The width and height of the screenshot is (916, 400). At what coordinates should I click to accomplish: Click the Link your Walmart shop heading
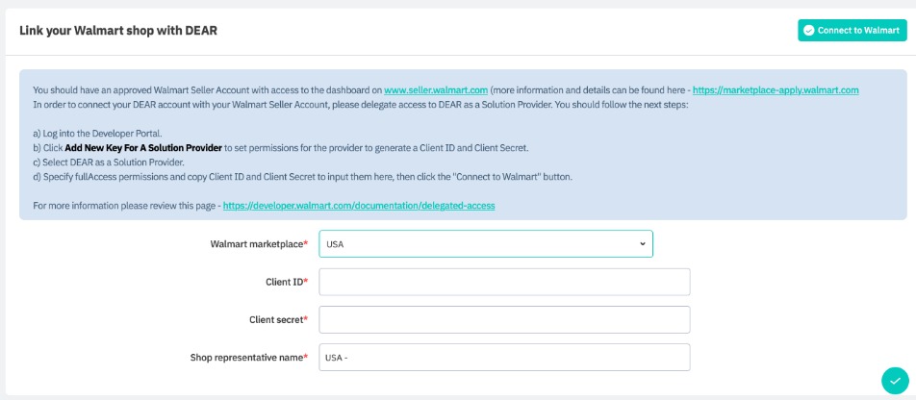click(118, 31)
